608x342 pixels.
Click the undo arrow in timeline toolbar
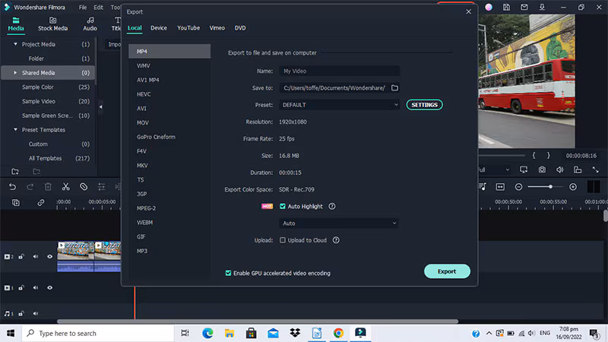point(12,187)
